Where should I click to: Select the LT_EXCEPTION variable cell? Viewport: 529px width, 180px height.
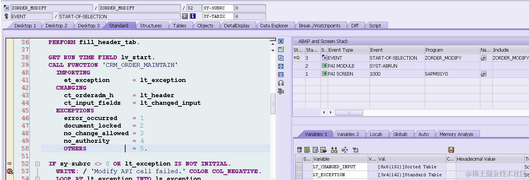pos(340,175)
